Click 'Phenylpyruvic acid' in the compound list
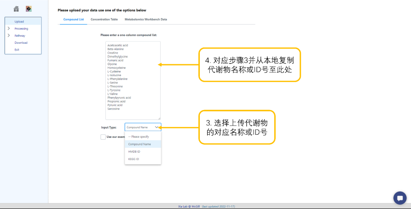 click(119, 97)
